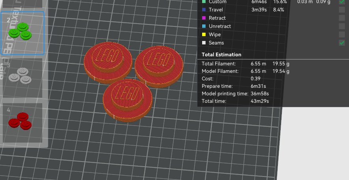Click the 19.54 g model filament weight
The width and height of the screenshot is (349, 180).
281,71
